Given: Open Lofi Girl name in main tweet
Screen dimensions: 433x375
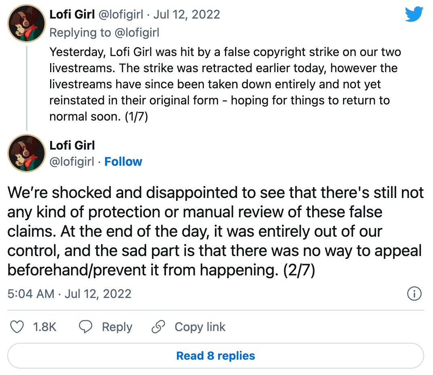Looking at the screenshot, I should tap(72, 145).
